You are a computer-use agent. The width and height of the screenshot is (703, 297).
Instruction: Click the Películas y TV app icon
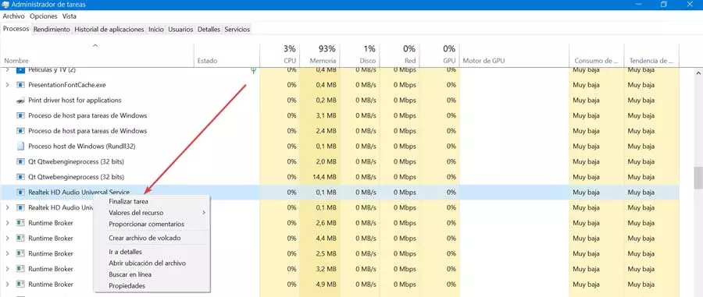[x=20, y=70]
